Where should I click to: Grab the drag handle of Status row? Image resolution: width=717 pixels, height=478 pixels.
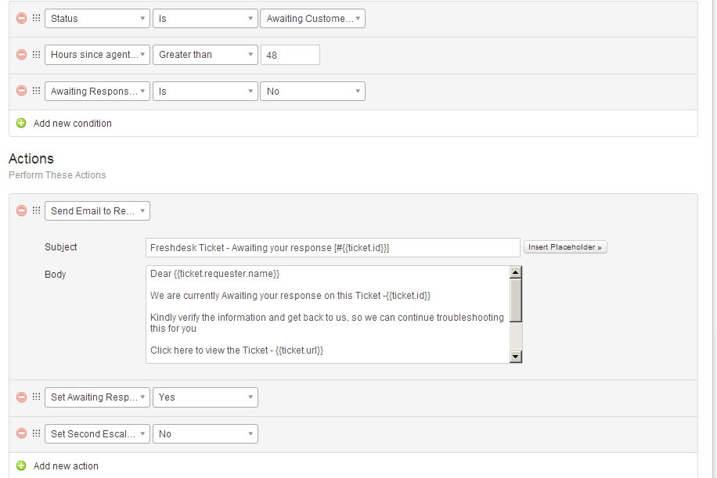pos(36,18)
